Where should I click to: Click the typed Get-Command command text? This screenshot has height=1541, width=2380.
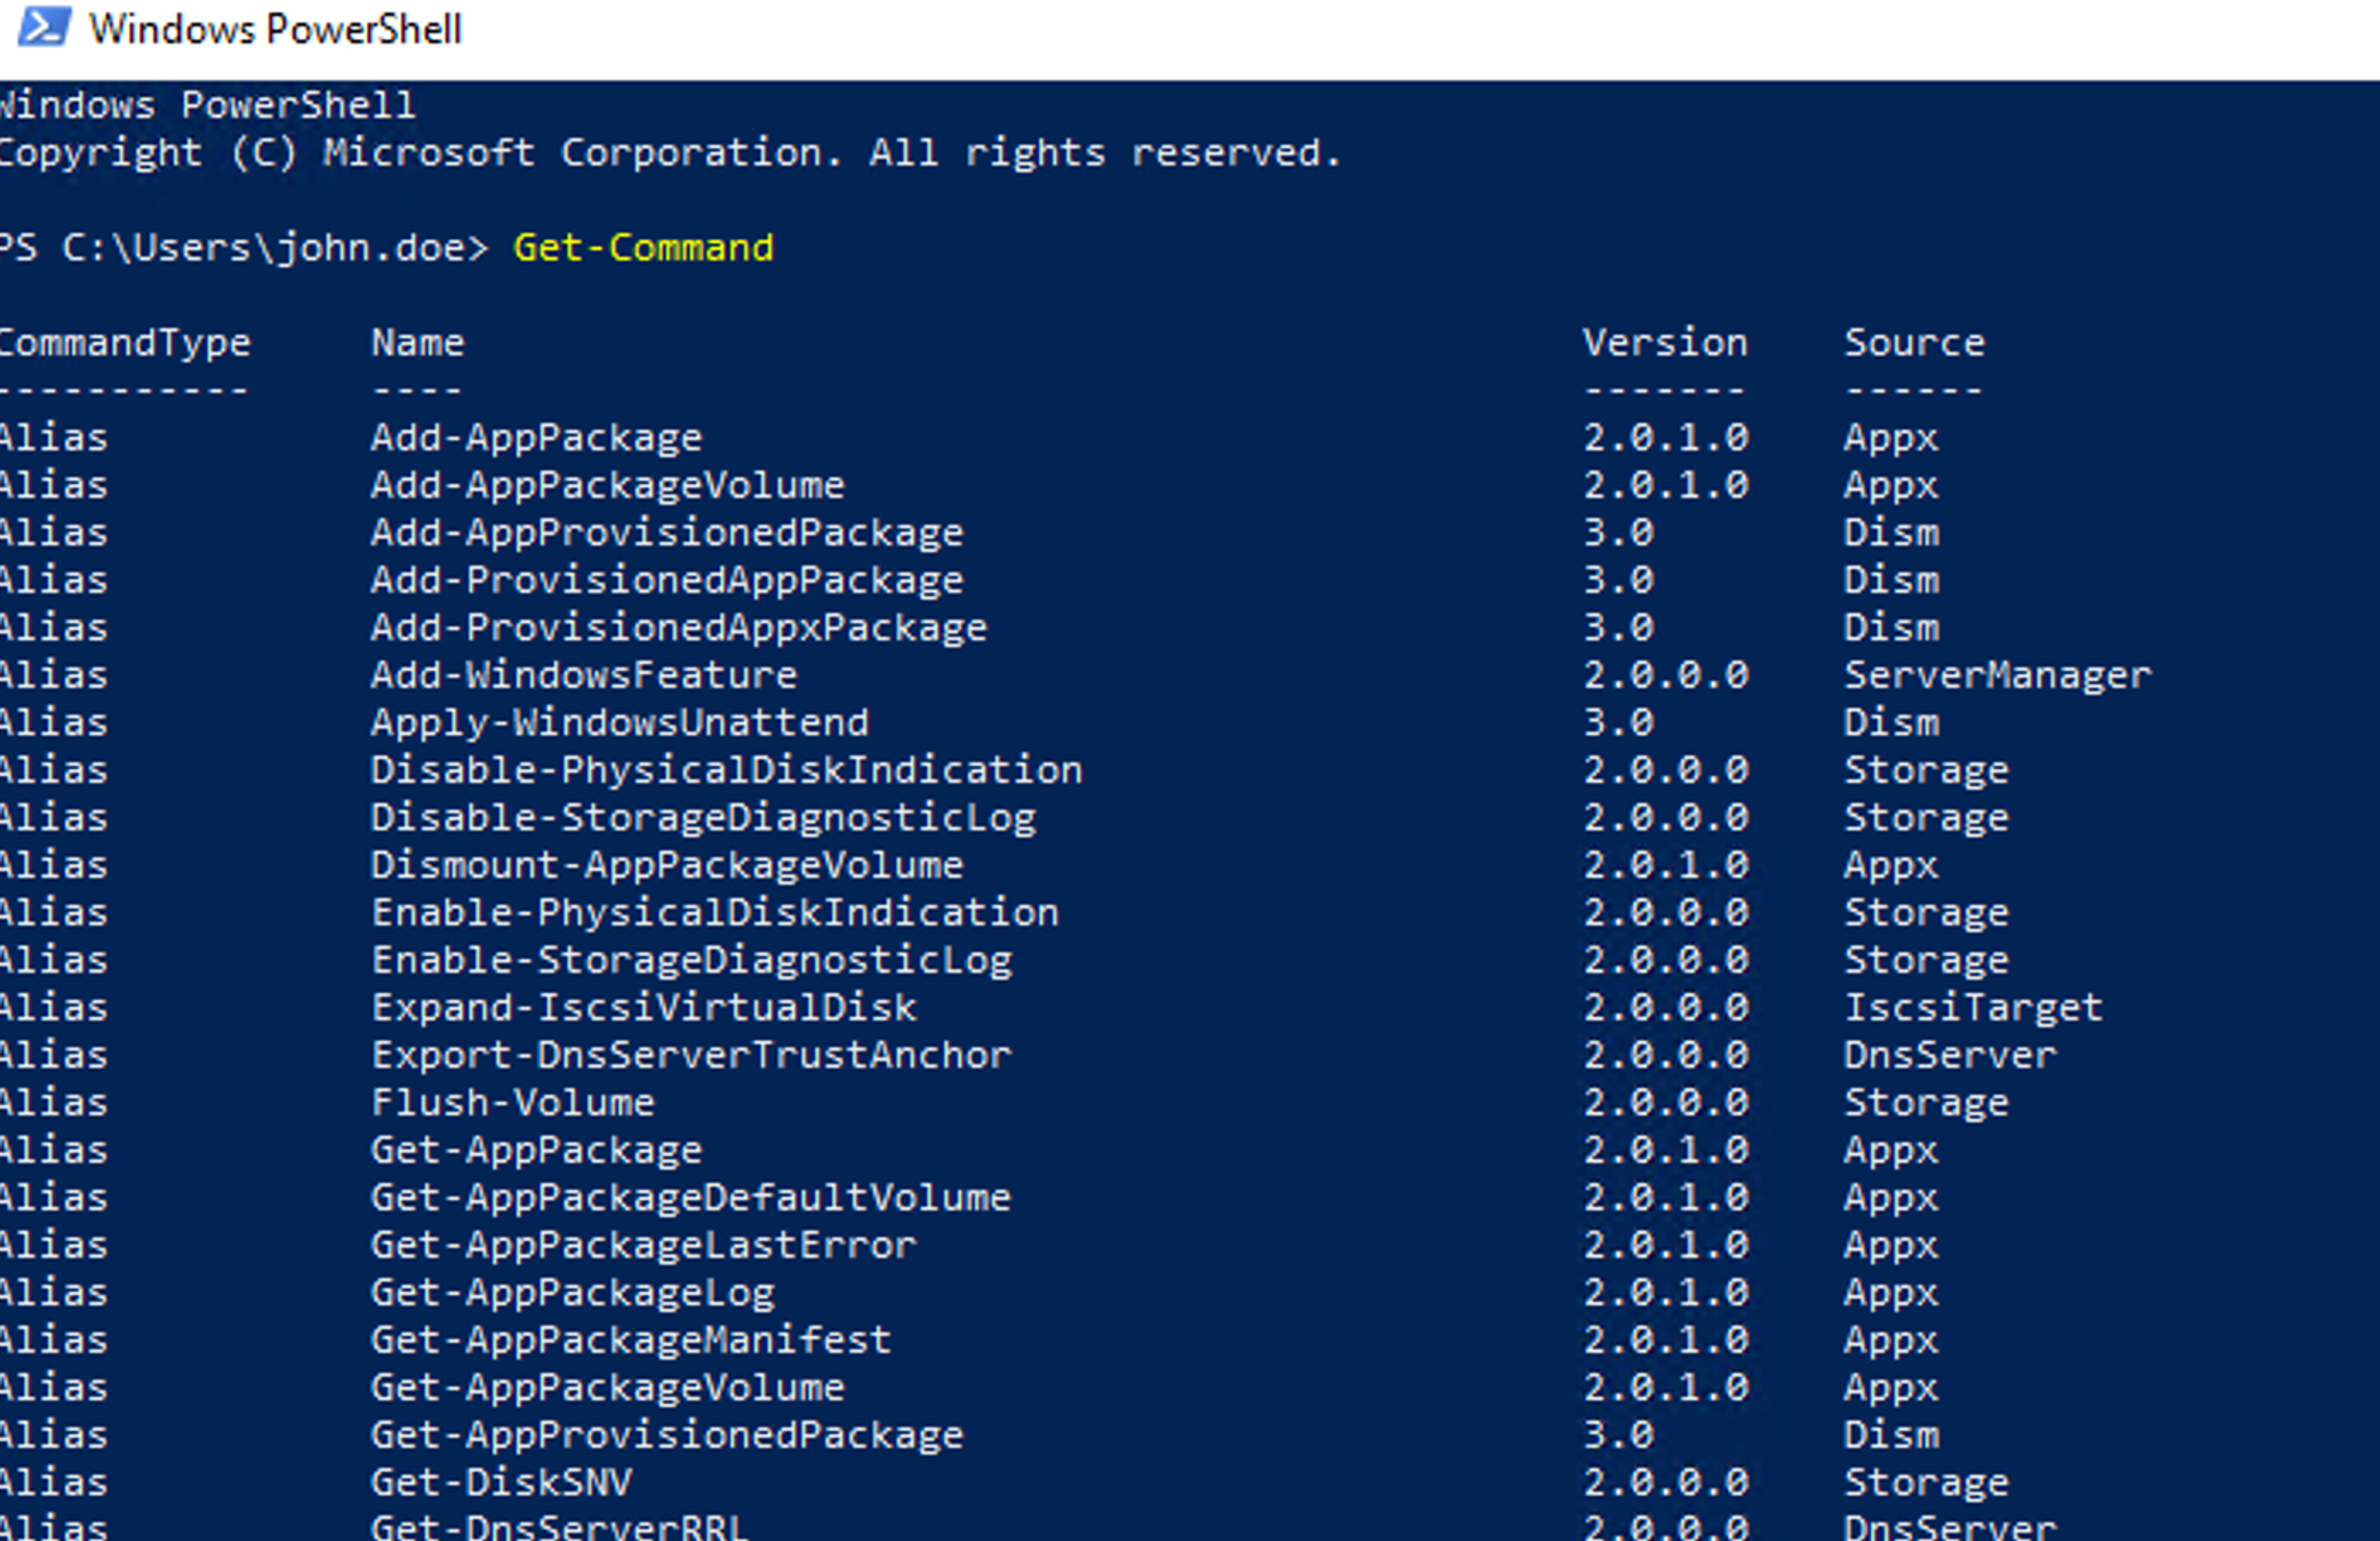[x=642, y=248]
